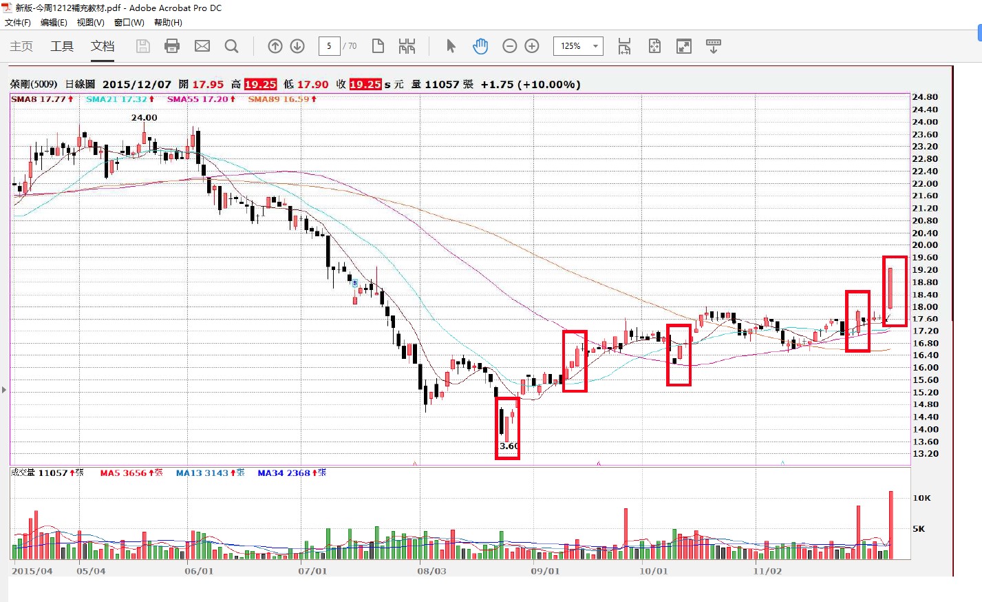Switch to the 文档 tab
The image size is (982, 602).
[x=103, y=46]
